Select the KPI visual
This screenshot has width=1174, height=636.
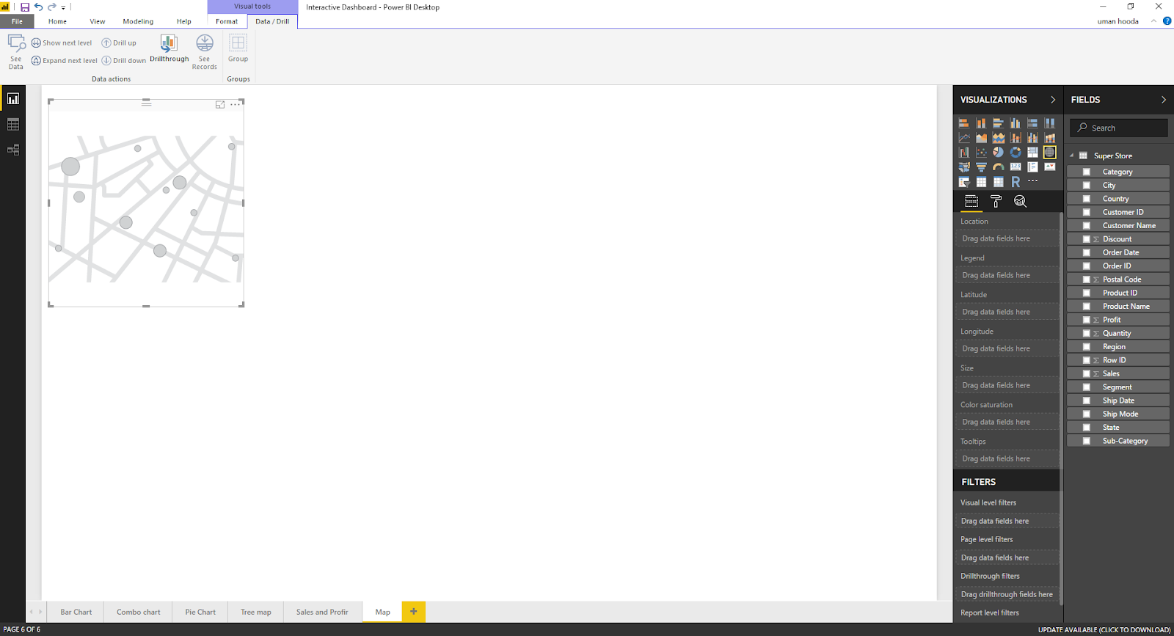1050,167
